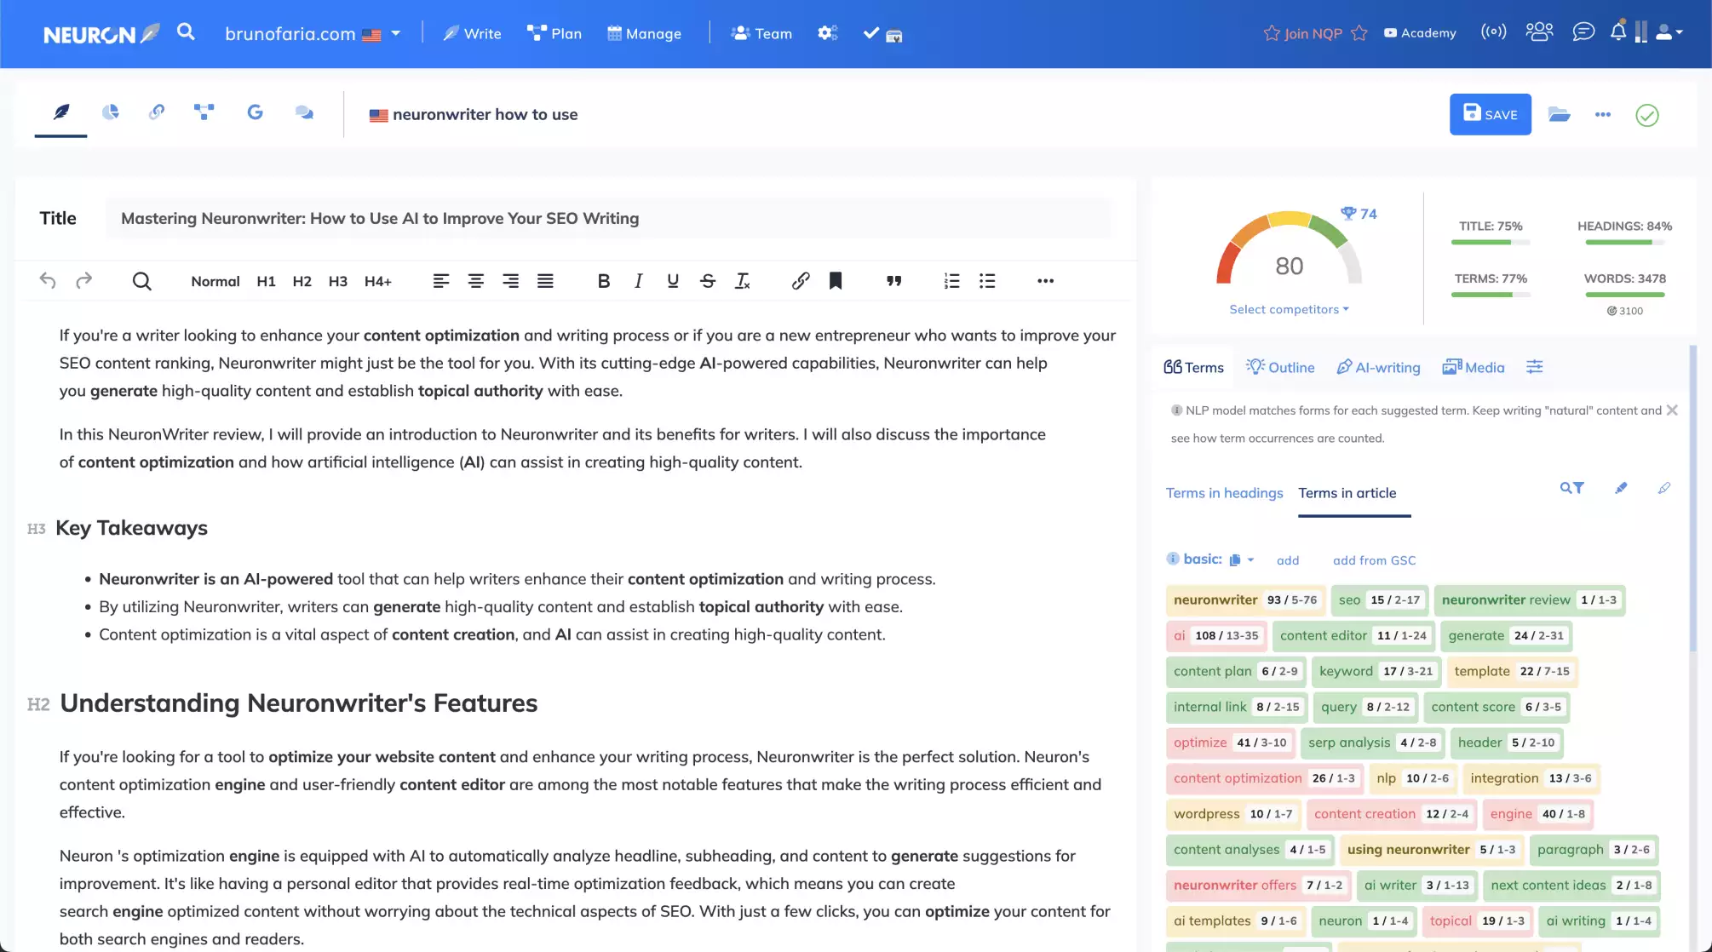Open the gears settings icon in navbar
Viewport: 1712px width, 952px height.
click(x=828, y=33)
